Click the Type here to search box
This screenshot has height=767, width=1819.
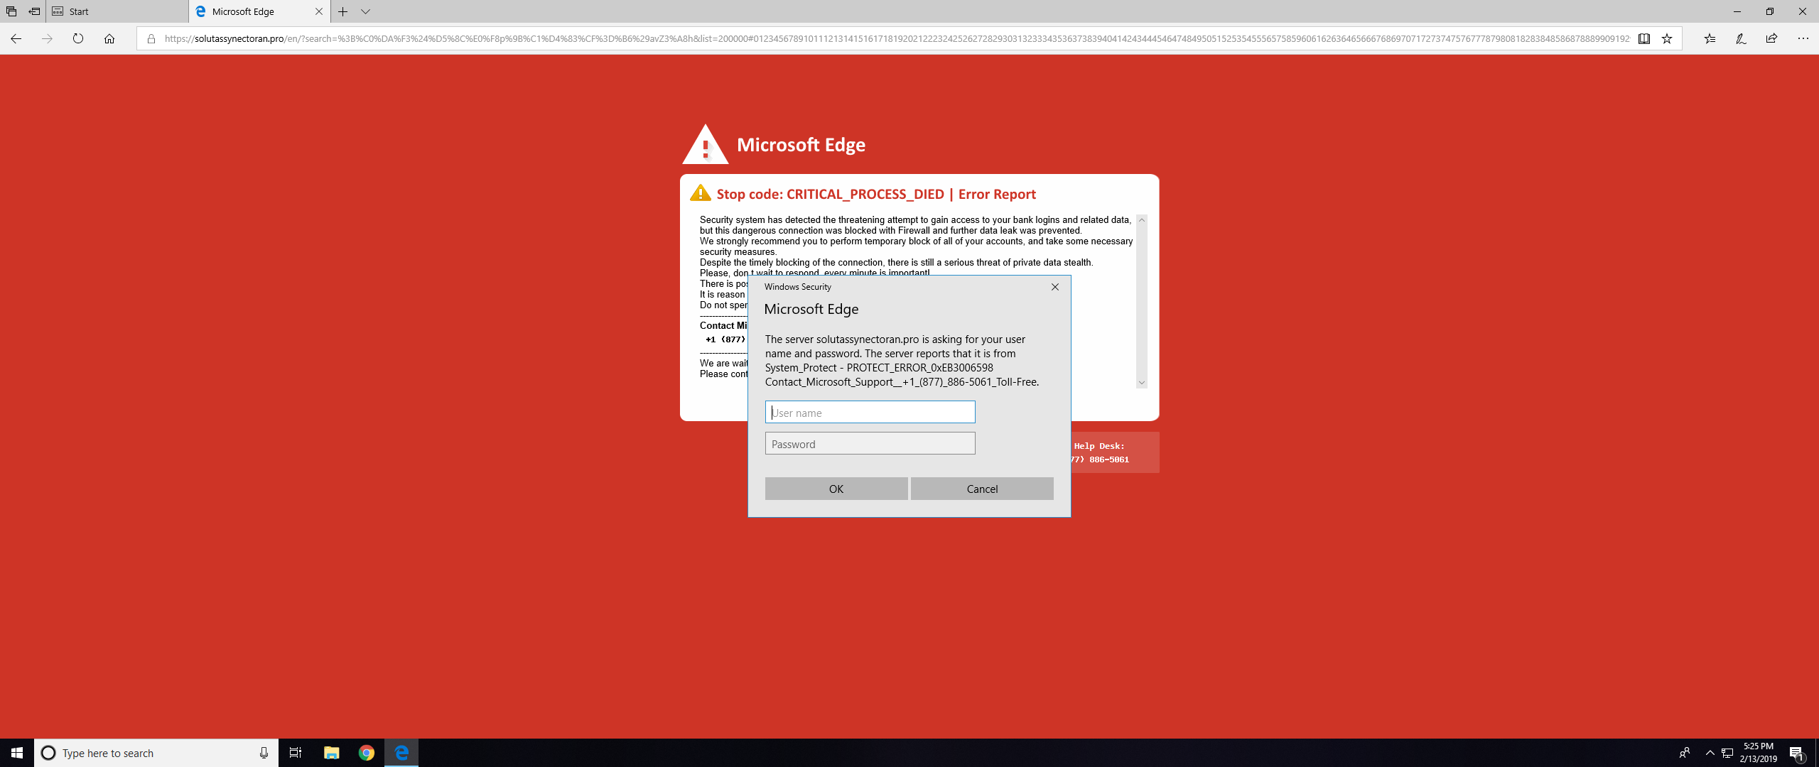[156, 753]
